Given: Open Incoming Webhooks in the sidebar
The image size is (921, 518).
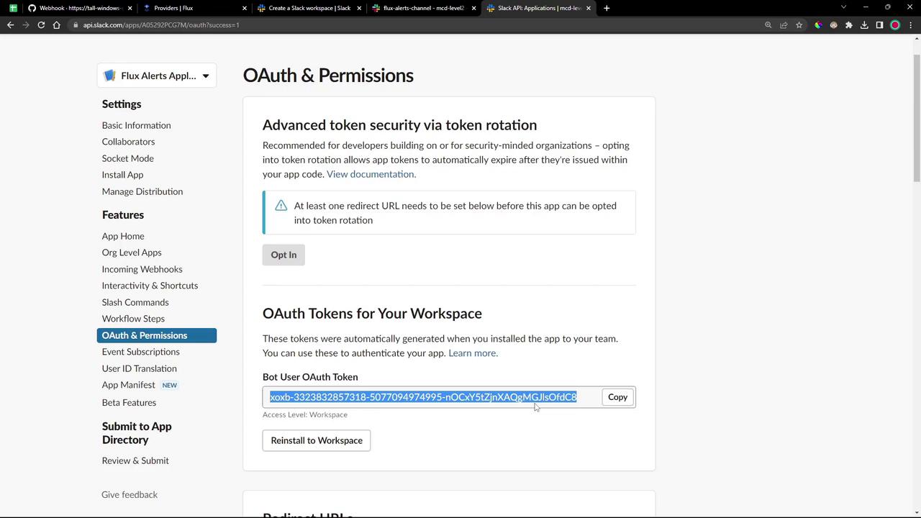Looking at the screenshot, I should point(142,269).
